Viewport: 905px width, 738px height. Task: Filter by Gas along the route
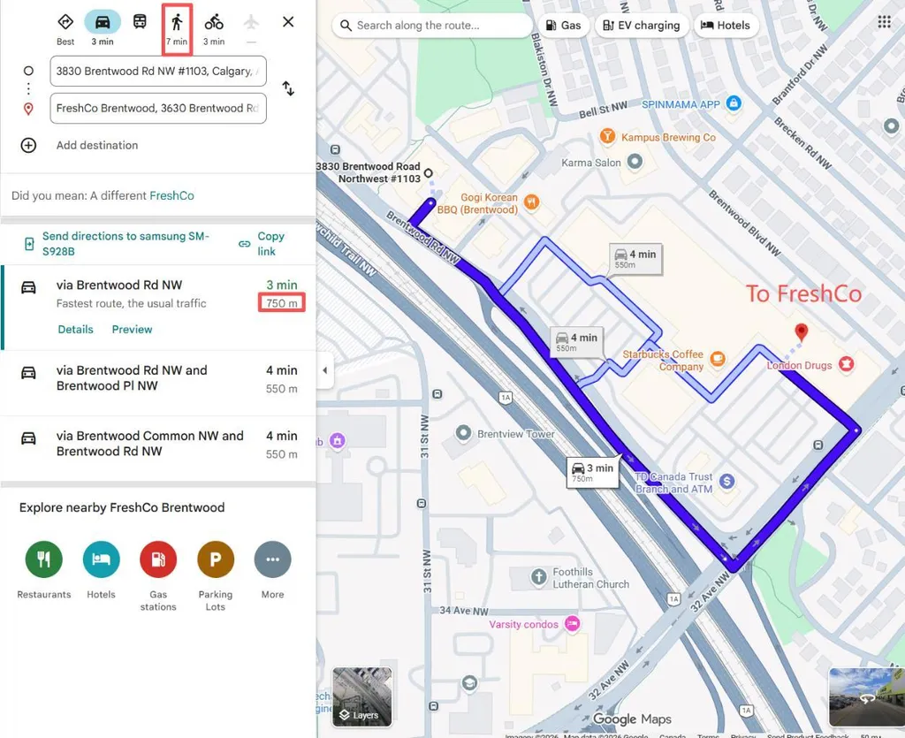point(563,26)
